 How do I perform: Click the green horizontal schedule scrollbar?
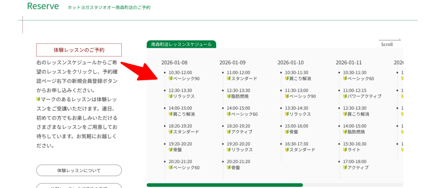[224, 185]
